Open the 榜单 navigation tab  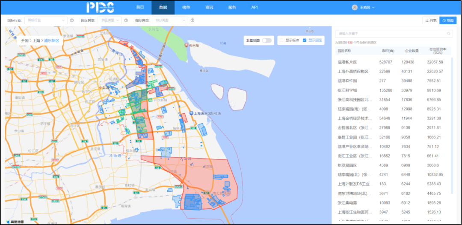(186, 7)
